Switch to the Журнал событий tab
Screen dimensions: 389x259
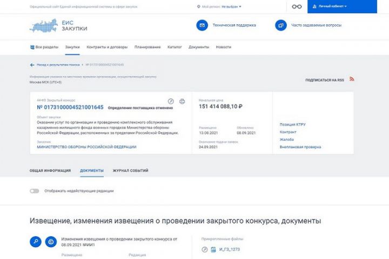coord(130,171)
